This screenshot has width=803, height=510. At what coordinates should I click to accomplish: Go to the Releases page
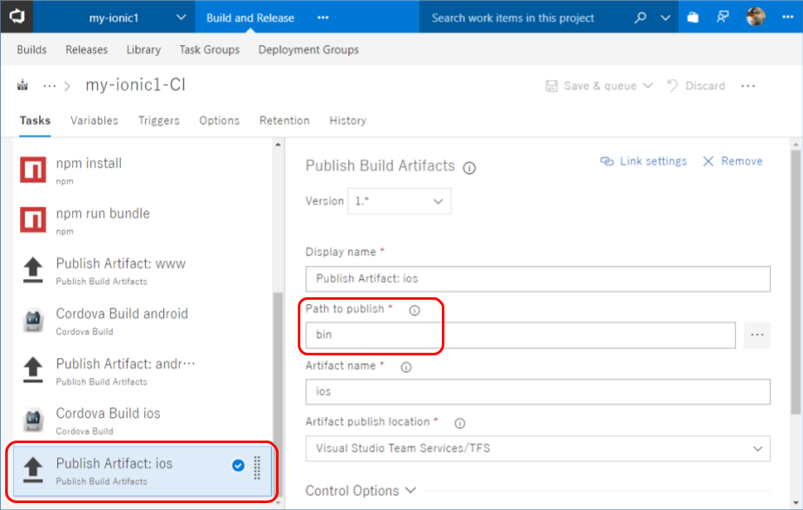[x=87, y=50]
